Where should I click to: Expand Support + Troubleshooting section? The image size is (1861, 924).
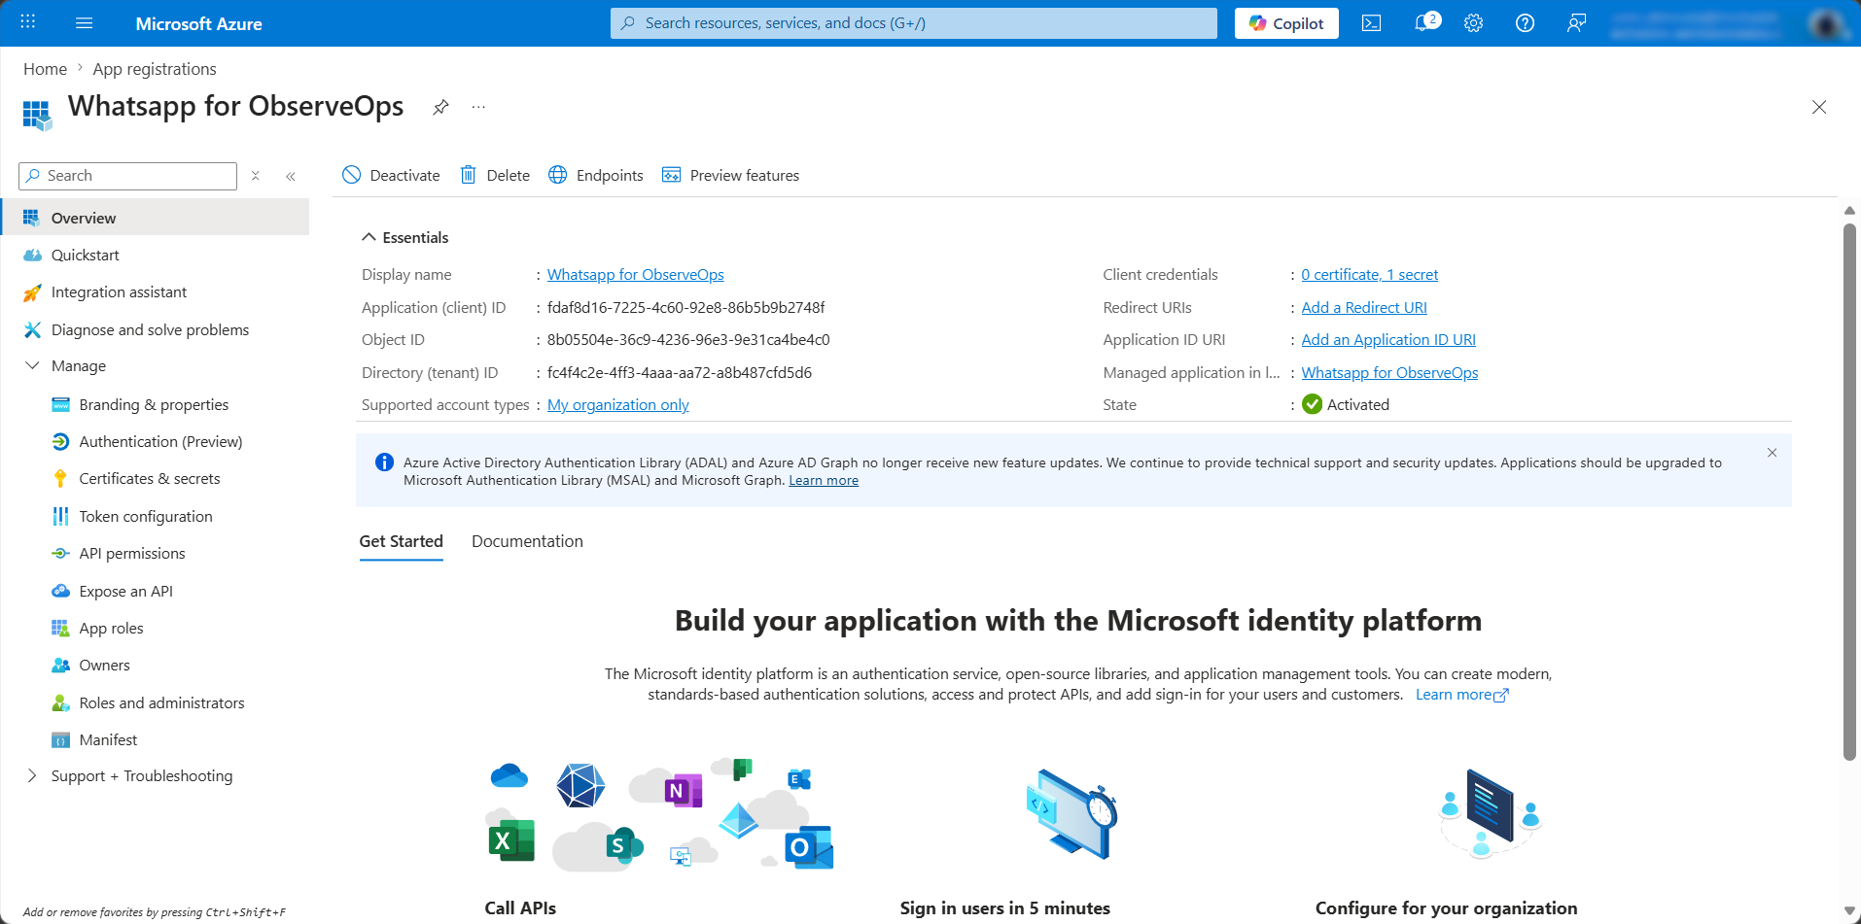click(32, 776)
